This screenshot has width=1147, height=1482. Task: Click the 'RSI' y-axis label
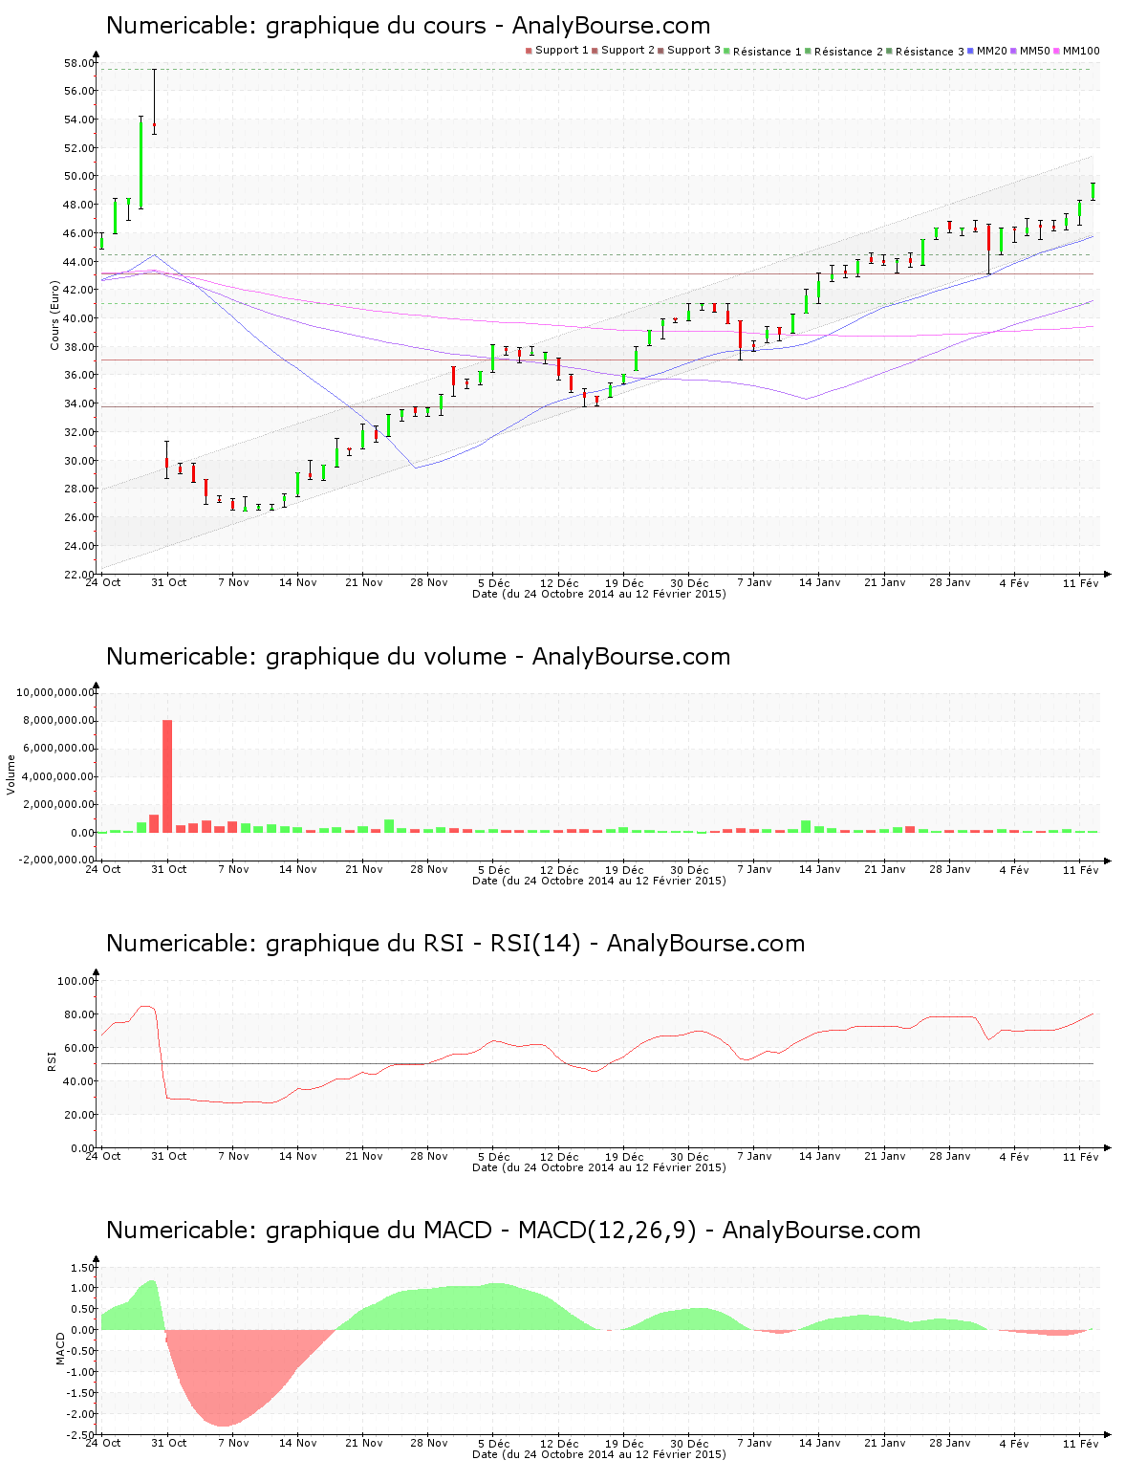[x=52, y=1060]
